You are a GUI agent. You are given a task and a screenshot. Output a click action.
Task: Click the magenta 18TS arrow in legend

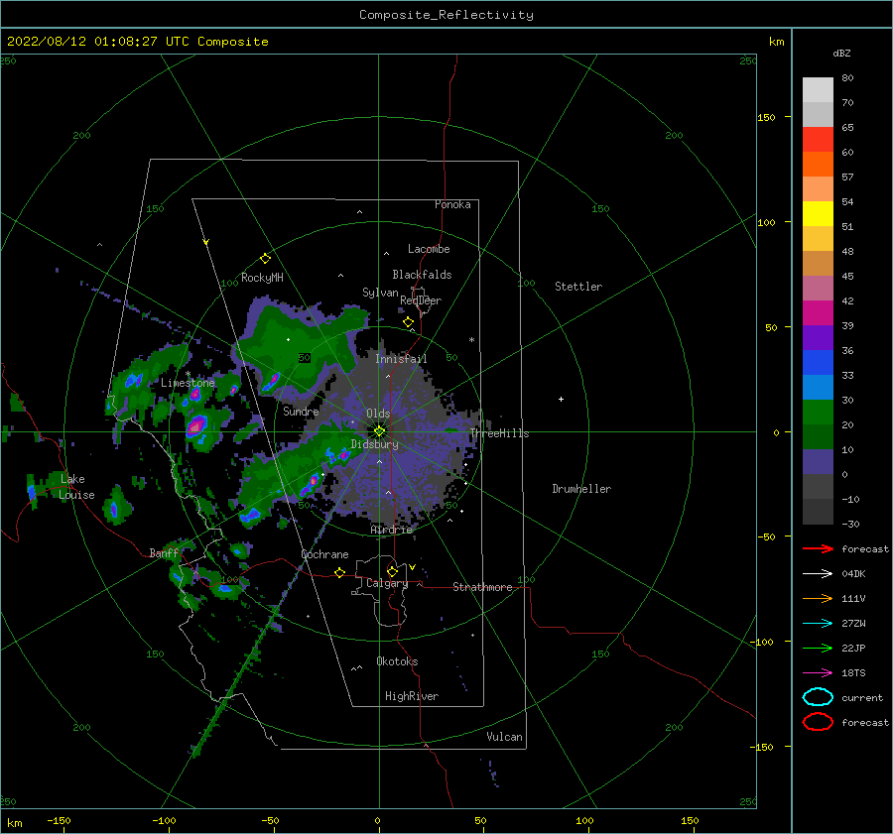coord(818,673)
